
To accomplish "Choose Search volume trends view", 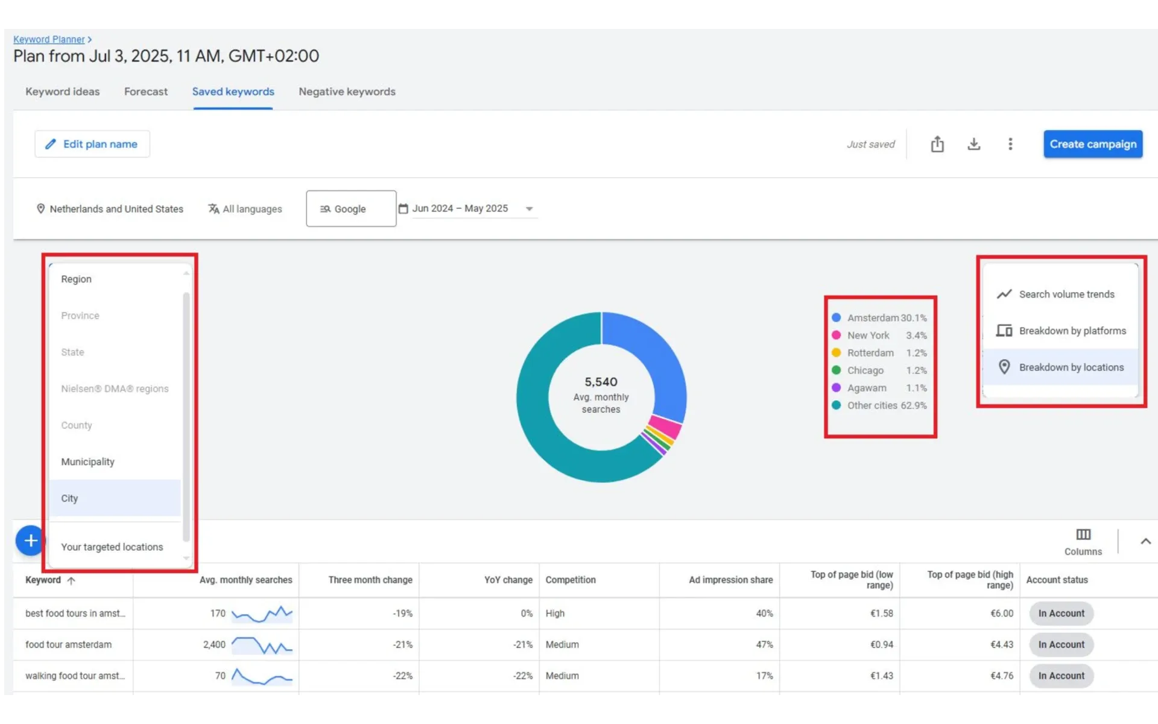I will point(1066,294).
